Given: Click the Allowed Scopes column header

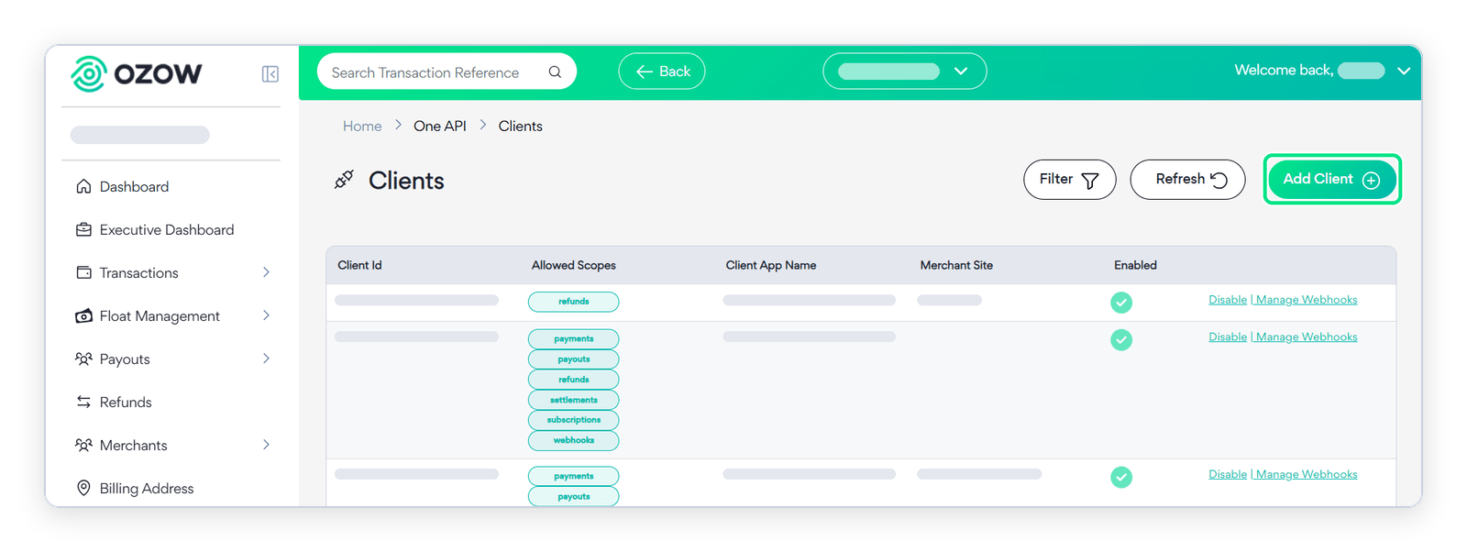Looking at the screenshot, I should click(574, 265).
